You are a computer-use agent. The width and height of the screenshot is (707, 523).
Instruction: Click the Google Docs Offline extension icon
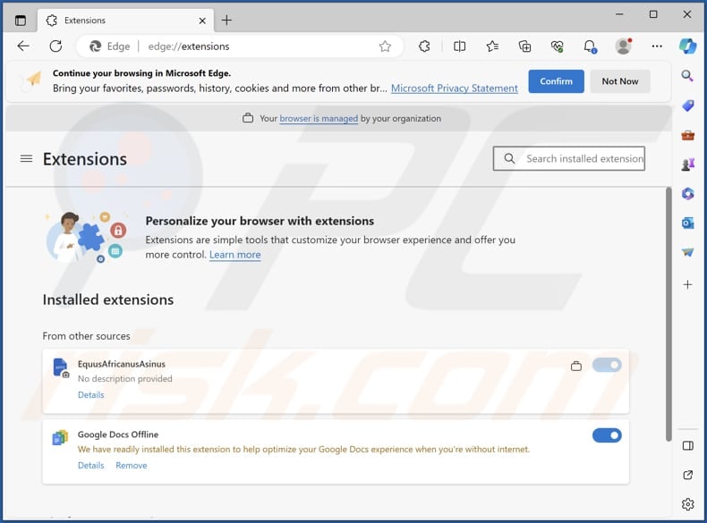(60, 437)
